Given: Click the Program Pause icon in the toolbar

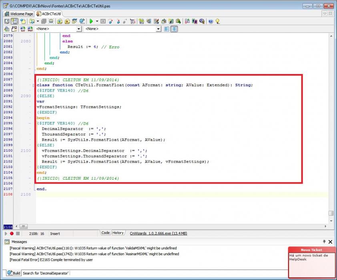Looking at the screenshot, I should (103, 21).
